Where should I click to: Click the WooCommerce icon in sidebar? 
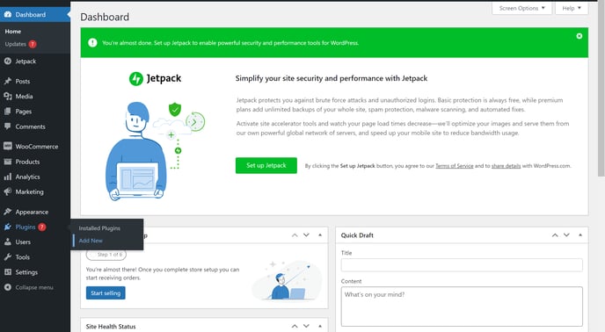tap(8, 146)
